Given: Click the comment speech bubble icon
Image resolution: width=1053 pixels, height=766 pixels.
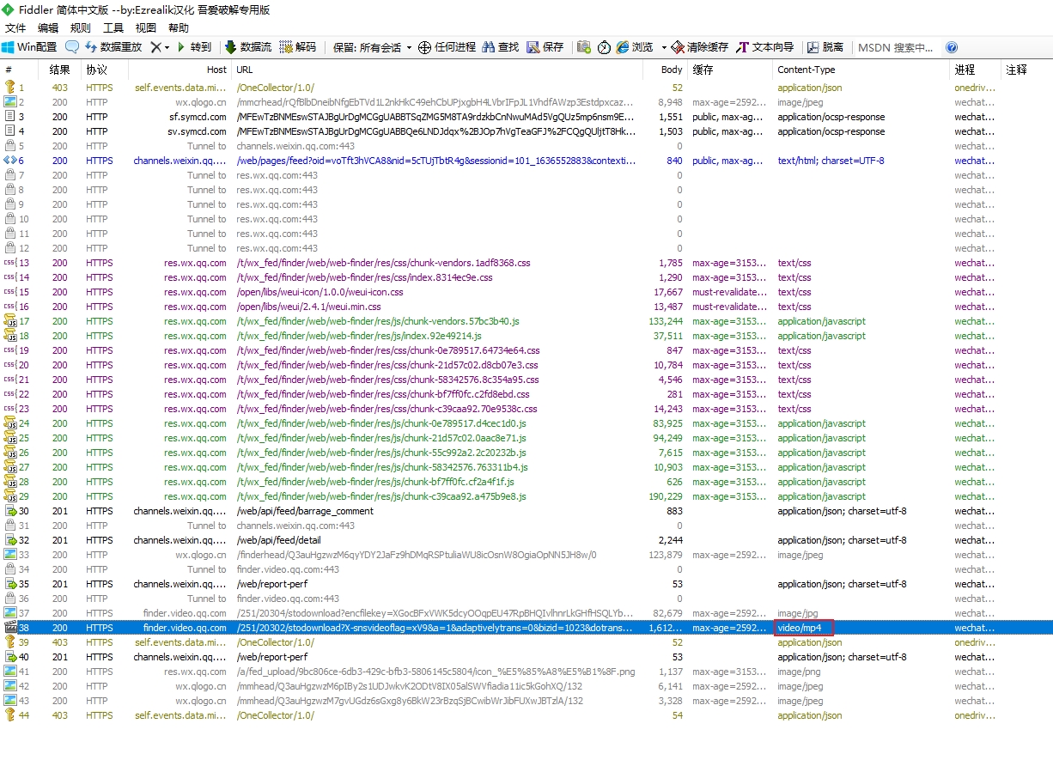Looking at the screenshot, I should click(x=72, y=47).
